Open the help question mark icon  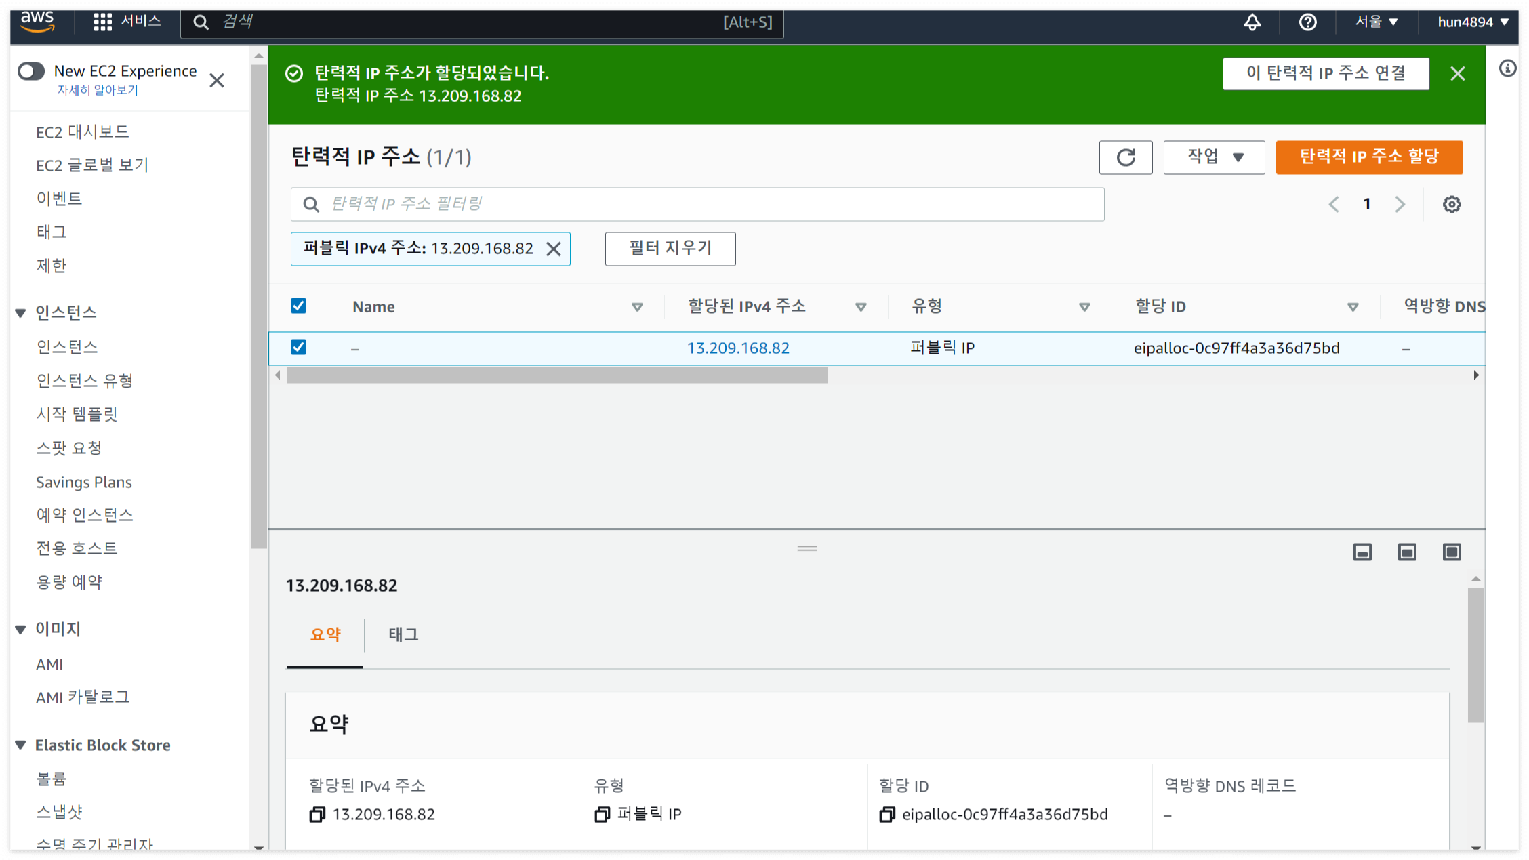tap(1307, 22)
